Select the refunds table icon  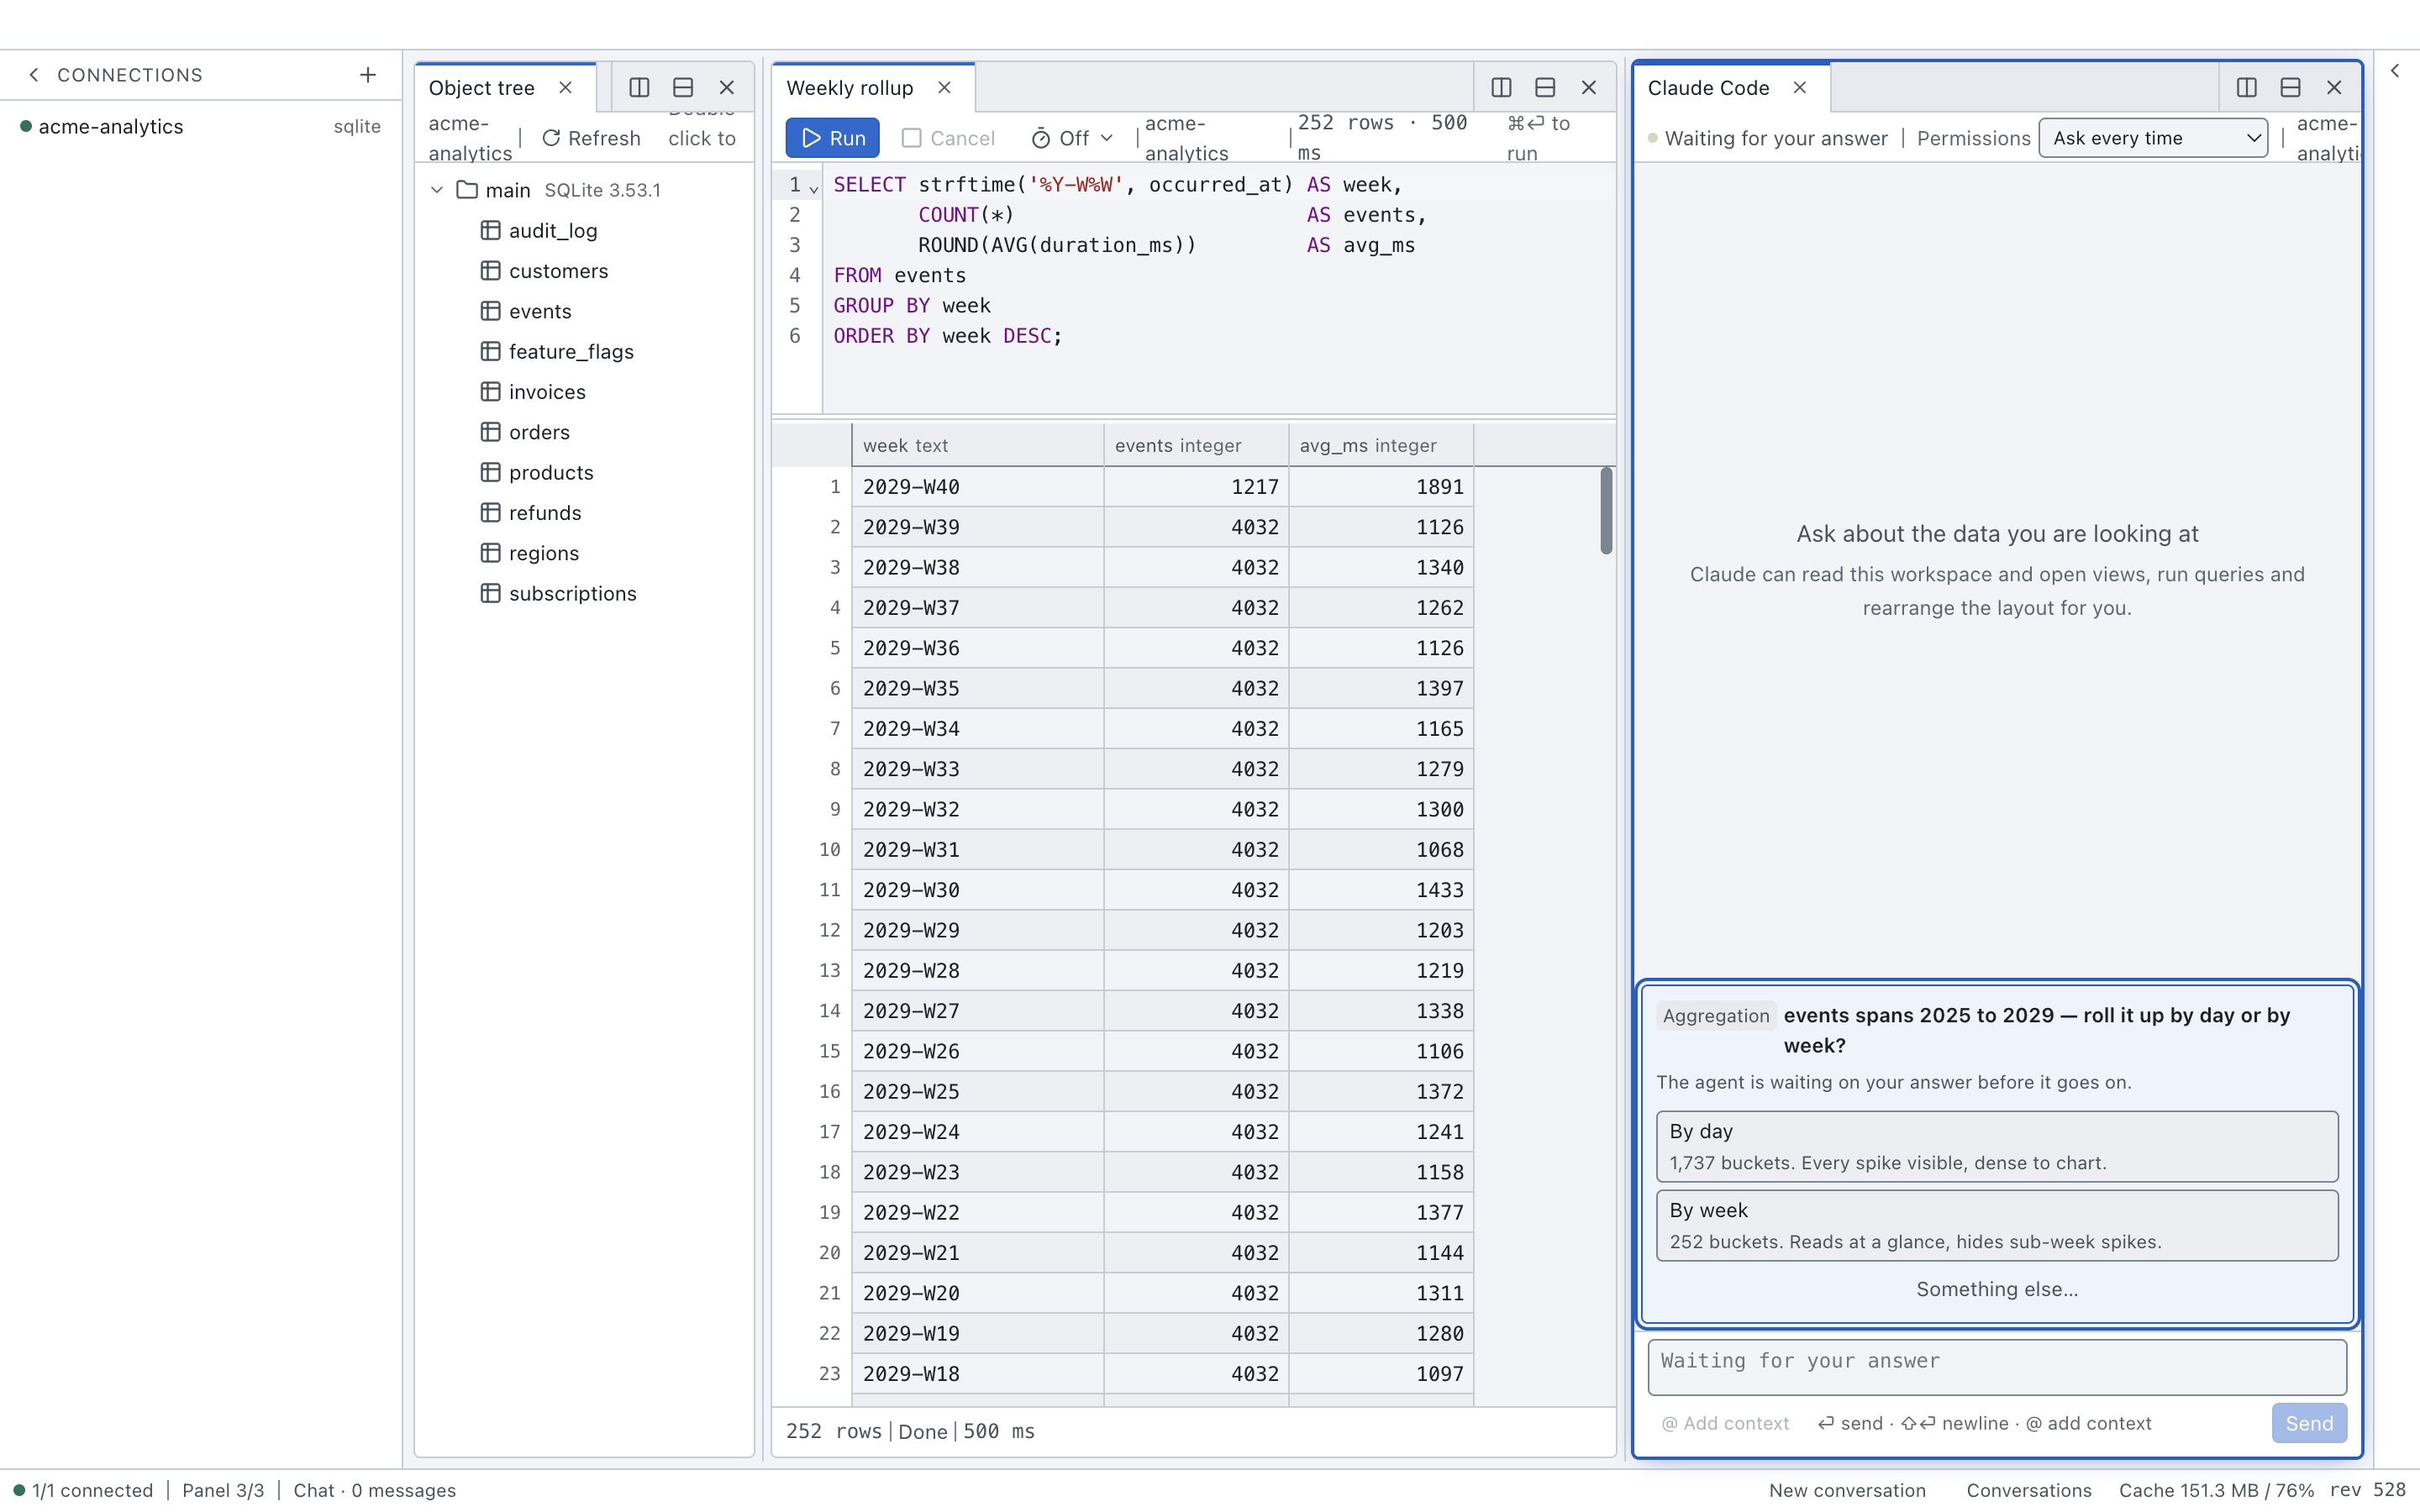pos(490,513)
